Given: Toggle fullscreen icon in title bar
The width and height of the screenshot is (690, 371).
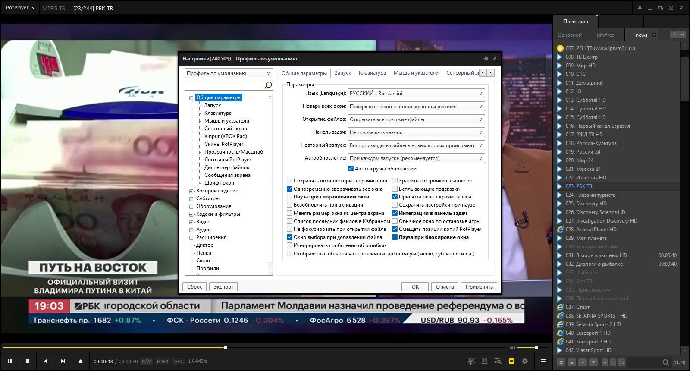Looking at the screenshot, I should pyautogui.click(x=671, y=8).
